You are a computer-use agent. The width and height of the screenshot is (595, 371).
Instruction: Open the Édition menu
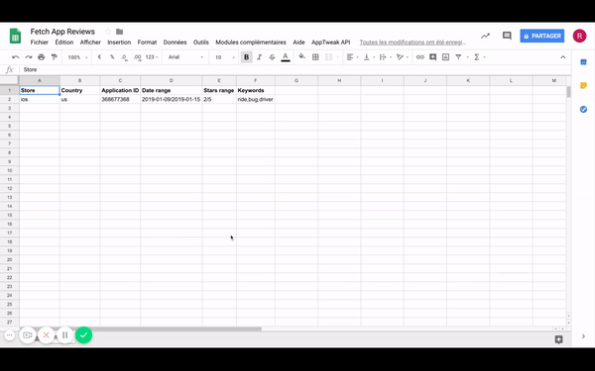click(x=64, y=43)
